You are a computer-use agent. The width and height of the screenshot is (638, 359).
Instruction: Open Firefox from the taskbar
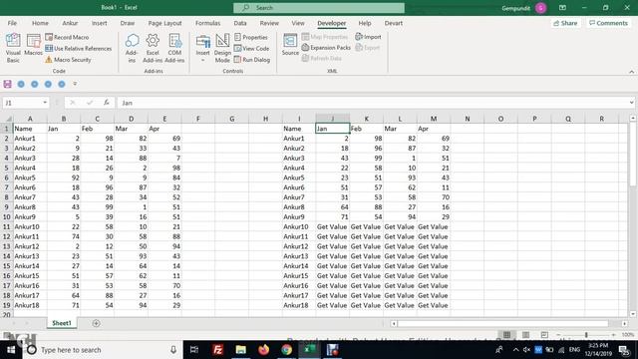(x=263, y=350)
